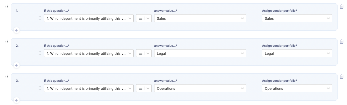
Task: Open the equals operator dropdown in rule 2
Action: [144, 53]
